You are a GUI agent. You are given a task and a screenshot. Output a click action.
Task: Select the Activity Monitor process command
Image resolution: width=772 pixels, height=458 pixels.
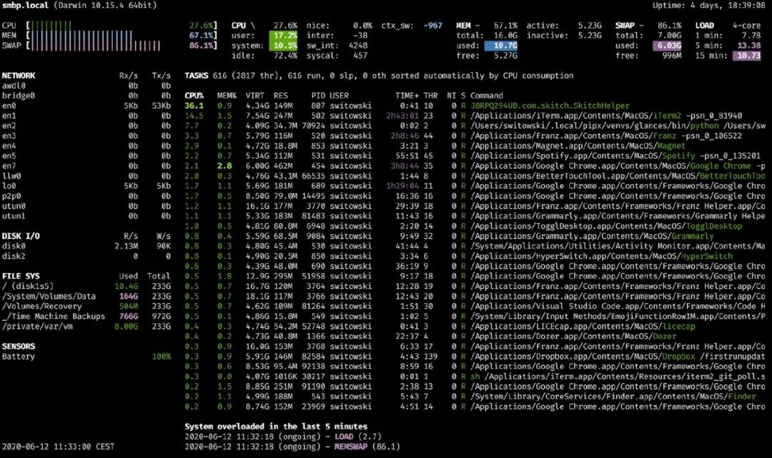[x=618, y=246]
